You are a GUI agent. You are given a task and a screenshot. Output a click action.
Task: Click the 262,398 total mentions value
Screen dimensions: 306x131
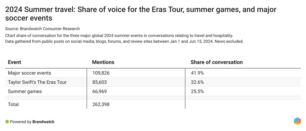point(101,104)
